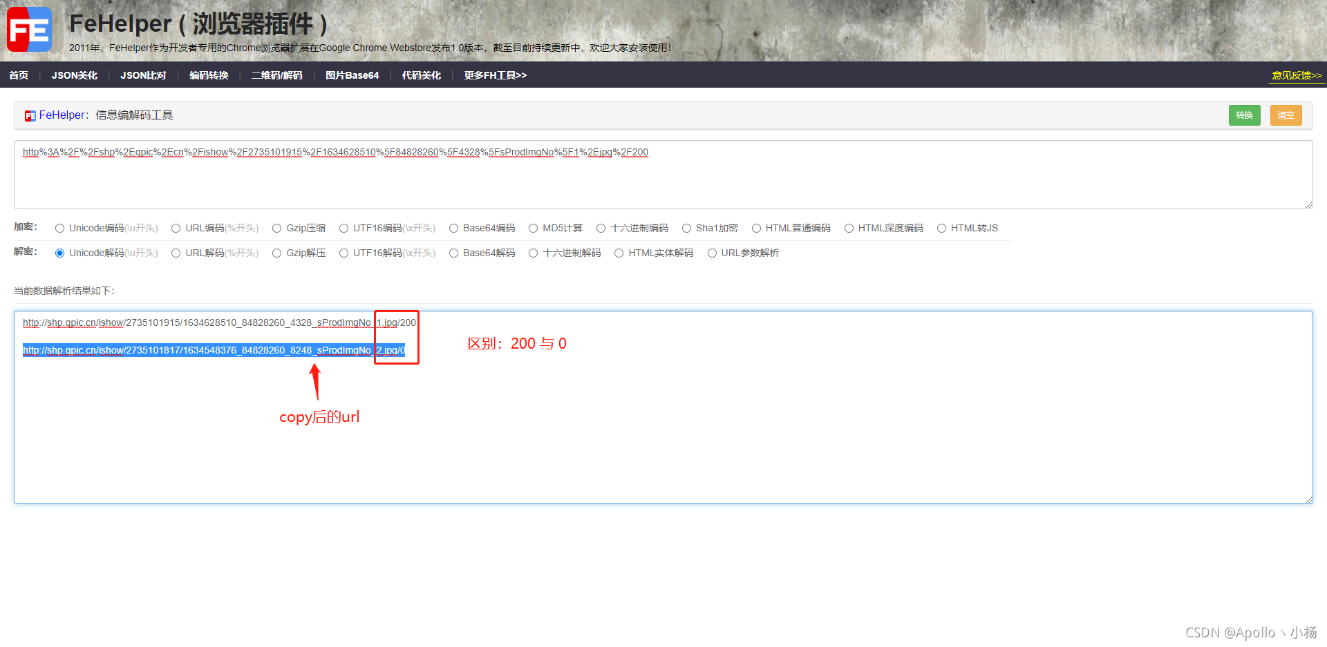Select Unicode编码 radio option
The width and height of the screenshot is (1327, 647).
[x=60, y=229]
